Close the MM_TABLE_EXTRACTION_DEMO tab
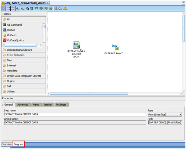The width and height of the screenshot is (186, 149). [x=48, y=3]
